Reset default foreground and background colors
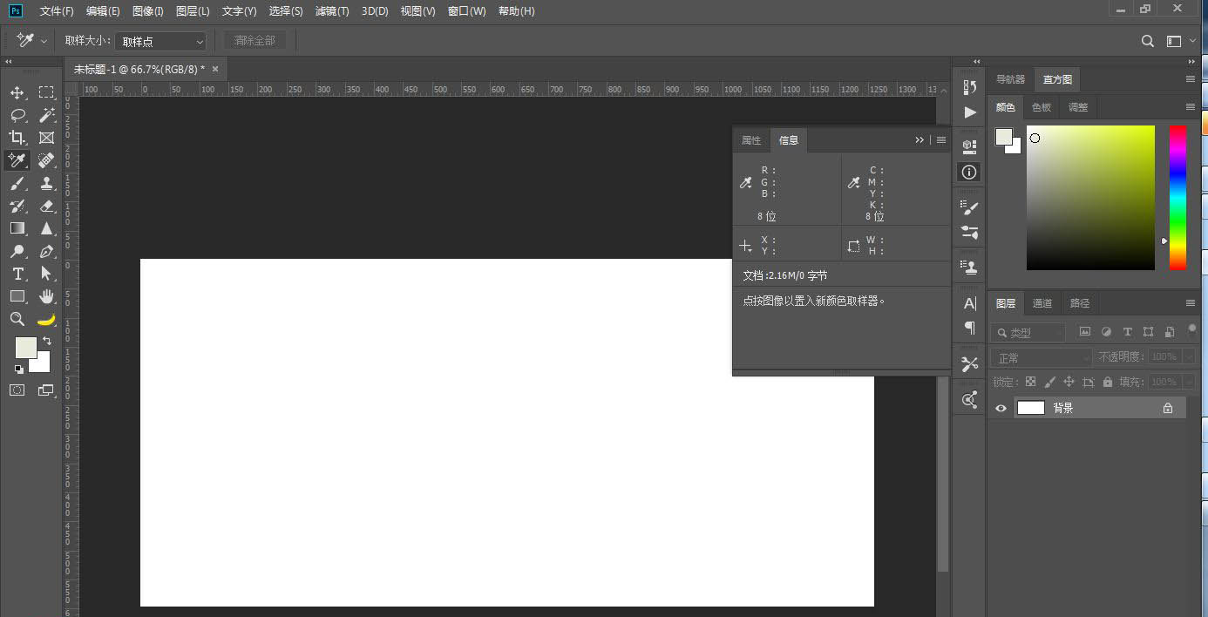The height and width of the screenshot is (617, 1208). (x=18, y=369)
